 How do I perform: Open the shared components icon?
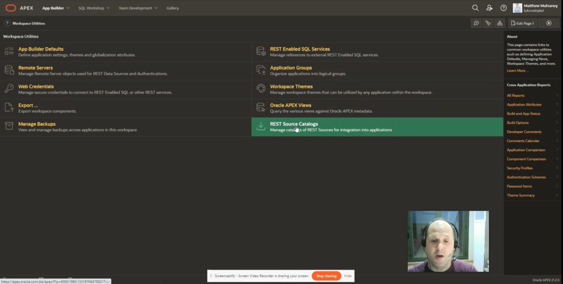pos(499,23)
